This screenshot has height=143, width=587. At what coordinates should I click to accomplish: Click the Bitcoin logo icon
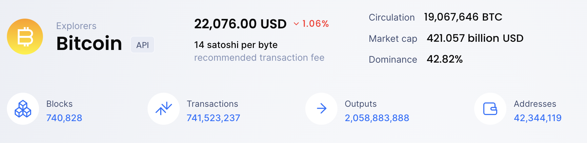(x=25, y=37)
